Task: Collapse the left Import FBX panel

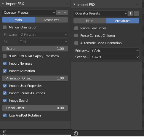Action: pyautogui.click(x=3, y=4)
